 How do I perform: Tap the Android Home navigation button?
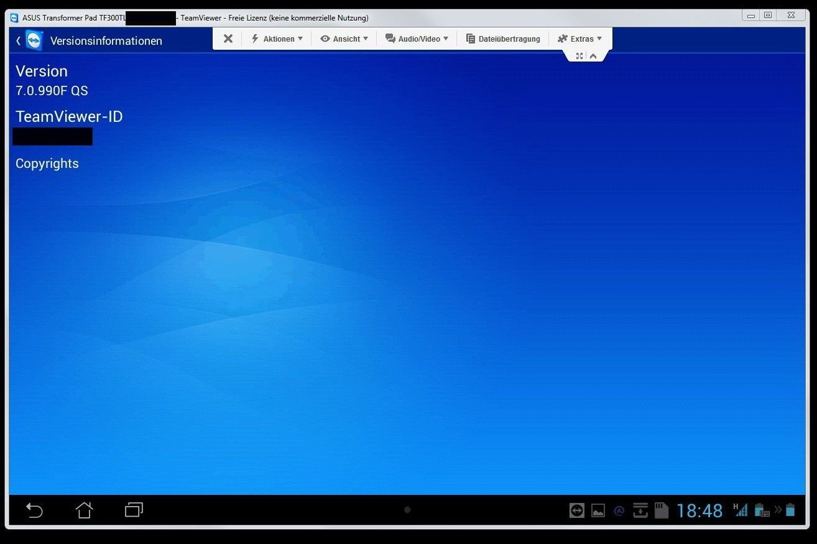(84, 510)
